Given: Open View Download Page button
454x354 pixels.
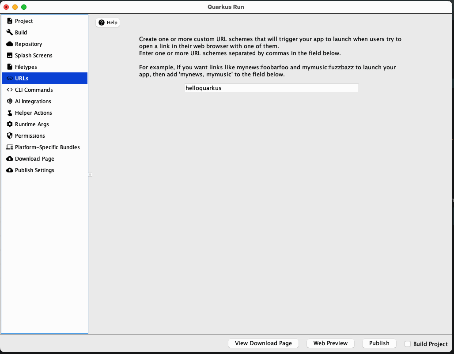Looking at the screenshot, I should coord(263,343).
